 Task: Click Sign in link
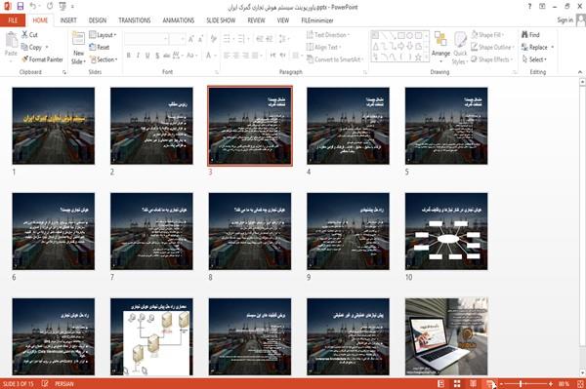pos(565,20)
